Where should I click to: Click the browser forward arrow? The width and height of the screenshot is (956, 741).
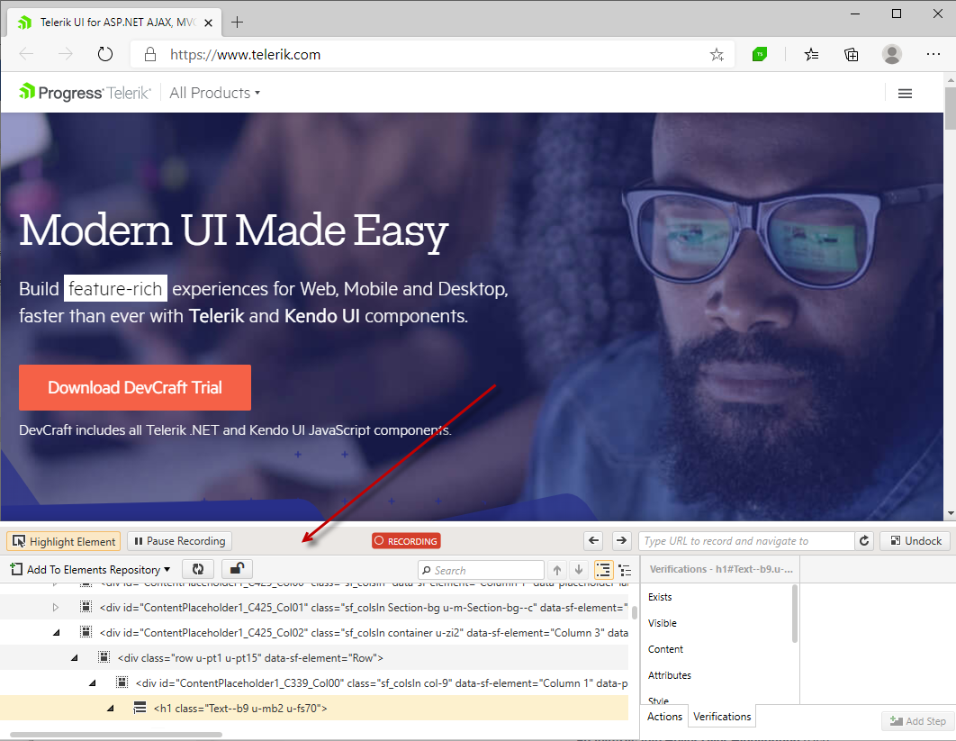tap(65, 54)
